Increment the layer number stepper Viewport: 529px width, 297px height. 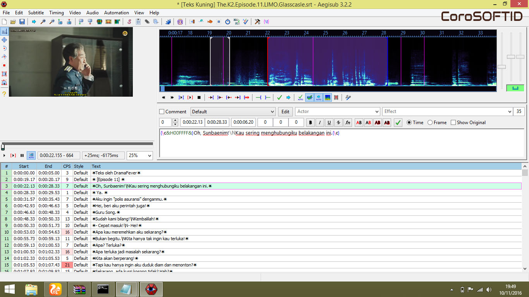[175, 120]
